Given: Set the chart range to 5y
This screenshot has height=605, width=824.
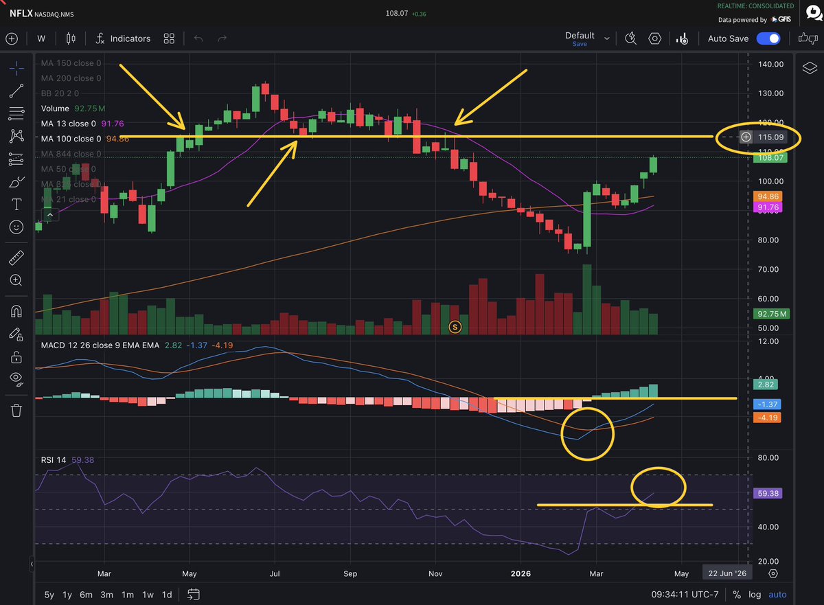Looking at the screenshot, I should [49, 594].
